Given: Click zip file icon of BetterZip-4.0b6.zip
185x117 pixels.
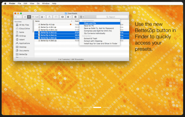Looking at the screenshot, I should click(39, 41).
